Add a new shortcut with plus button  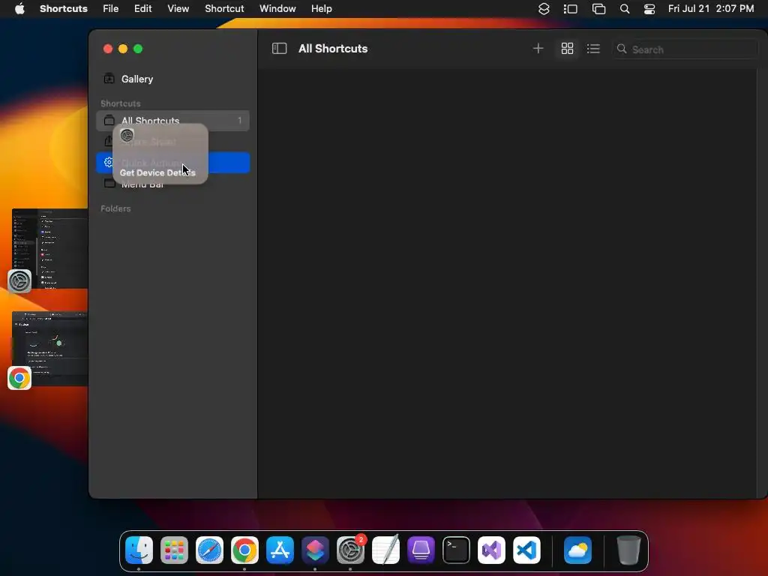click(538, 49)
